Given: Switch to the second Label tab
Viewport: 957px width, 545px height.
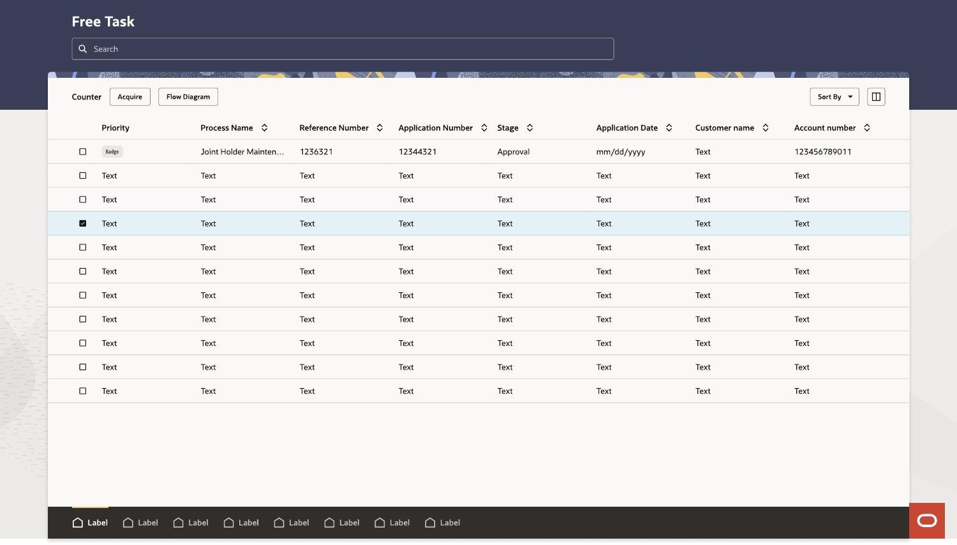Looking at the screenshot, I should coord(140,523).
